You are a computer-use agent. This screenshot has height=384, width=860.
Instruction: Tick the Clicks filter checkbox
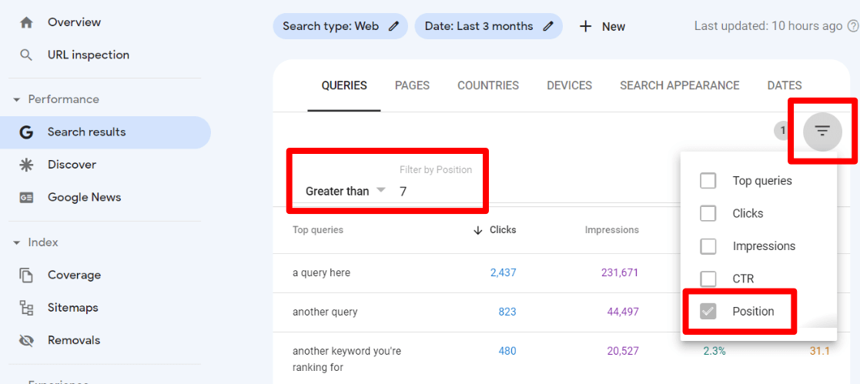click(x=708, y=213)
